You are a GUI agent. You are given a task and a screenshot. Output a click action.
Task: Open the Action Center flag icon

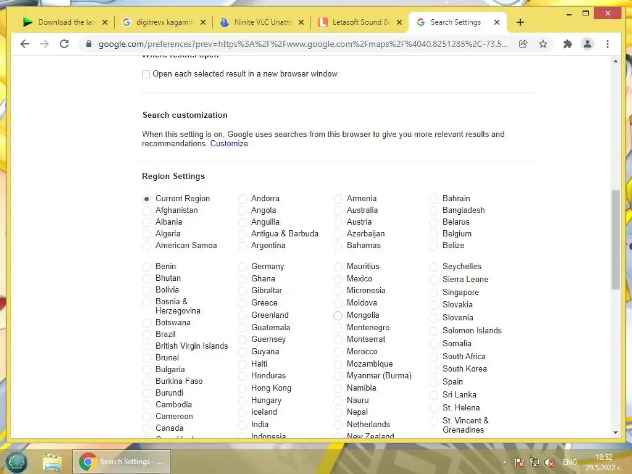pos(520,462)
